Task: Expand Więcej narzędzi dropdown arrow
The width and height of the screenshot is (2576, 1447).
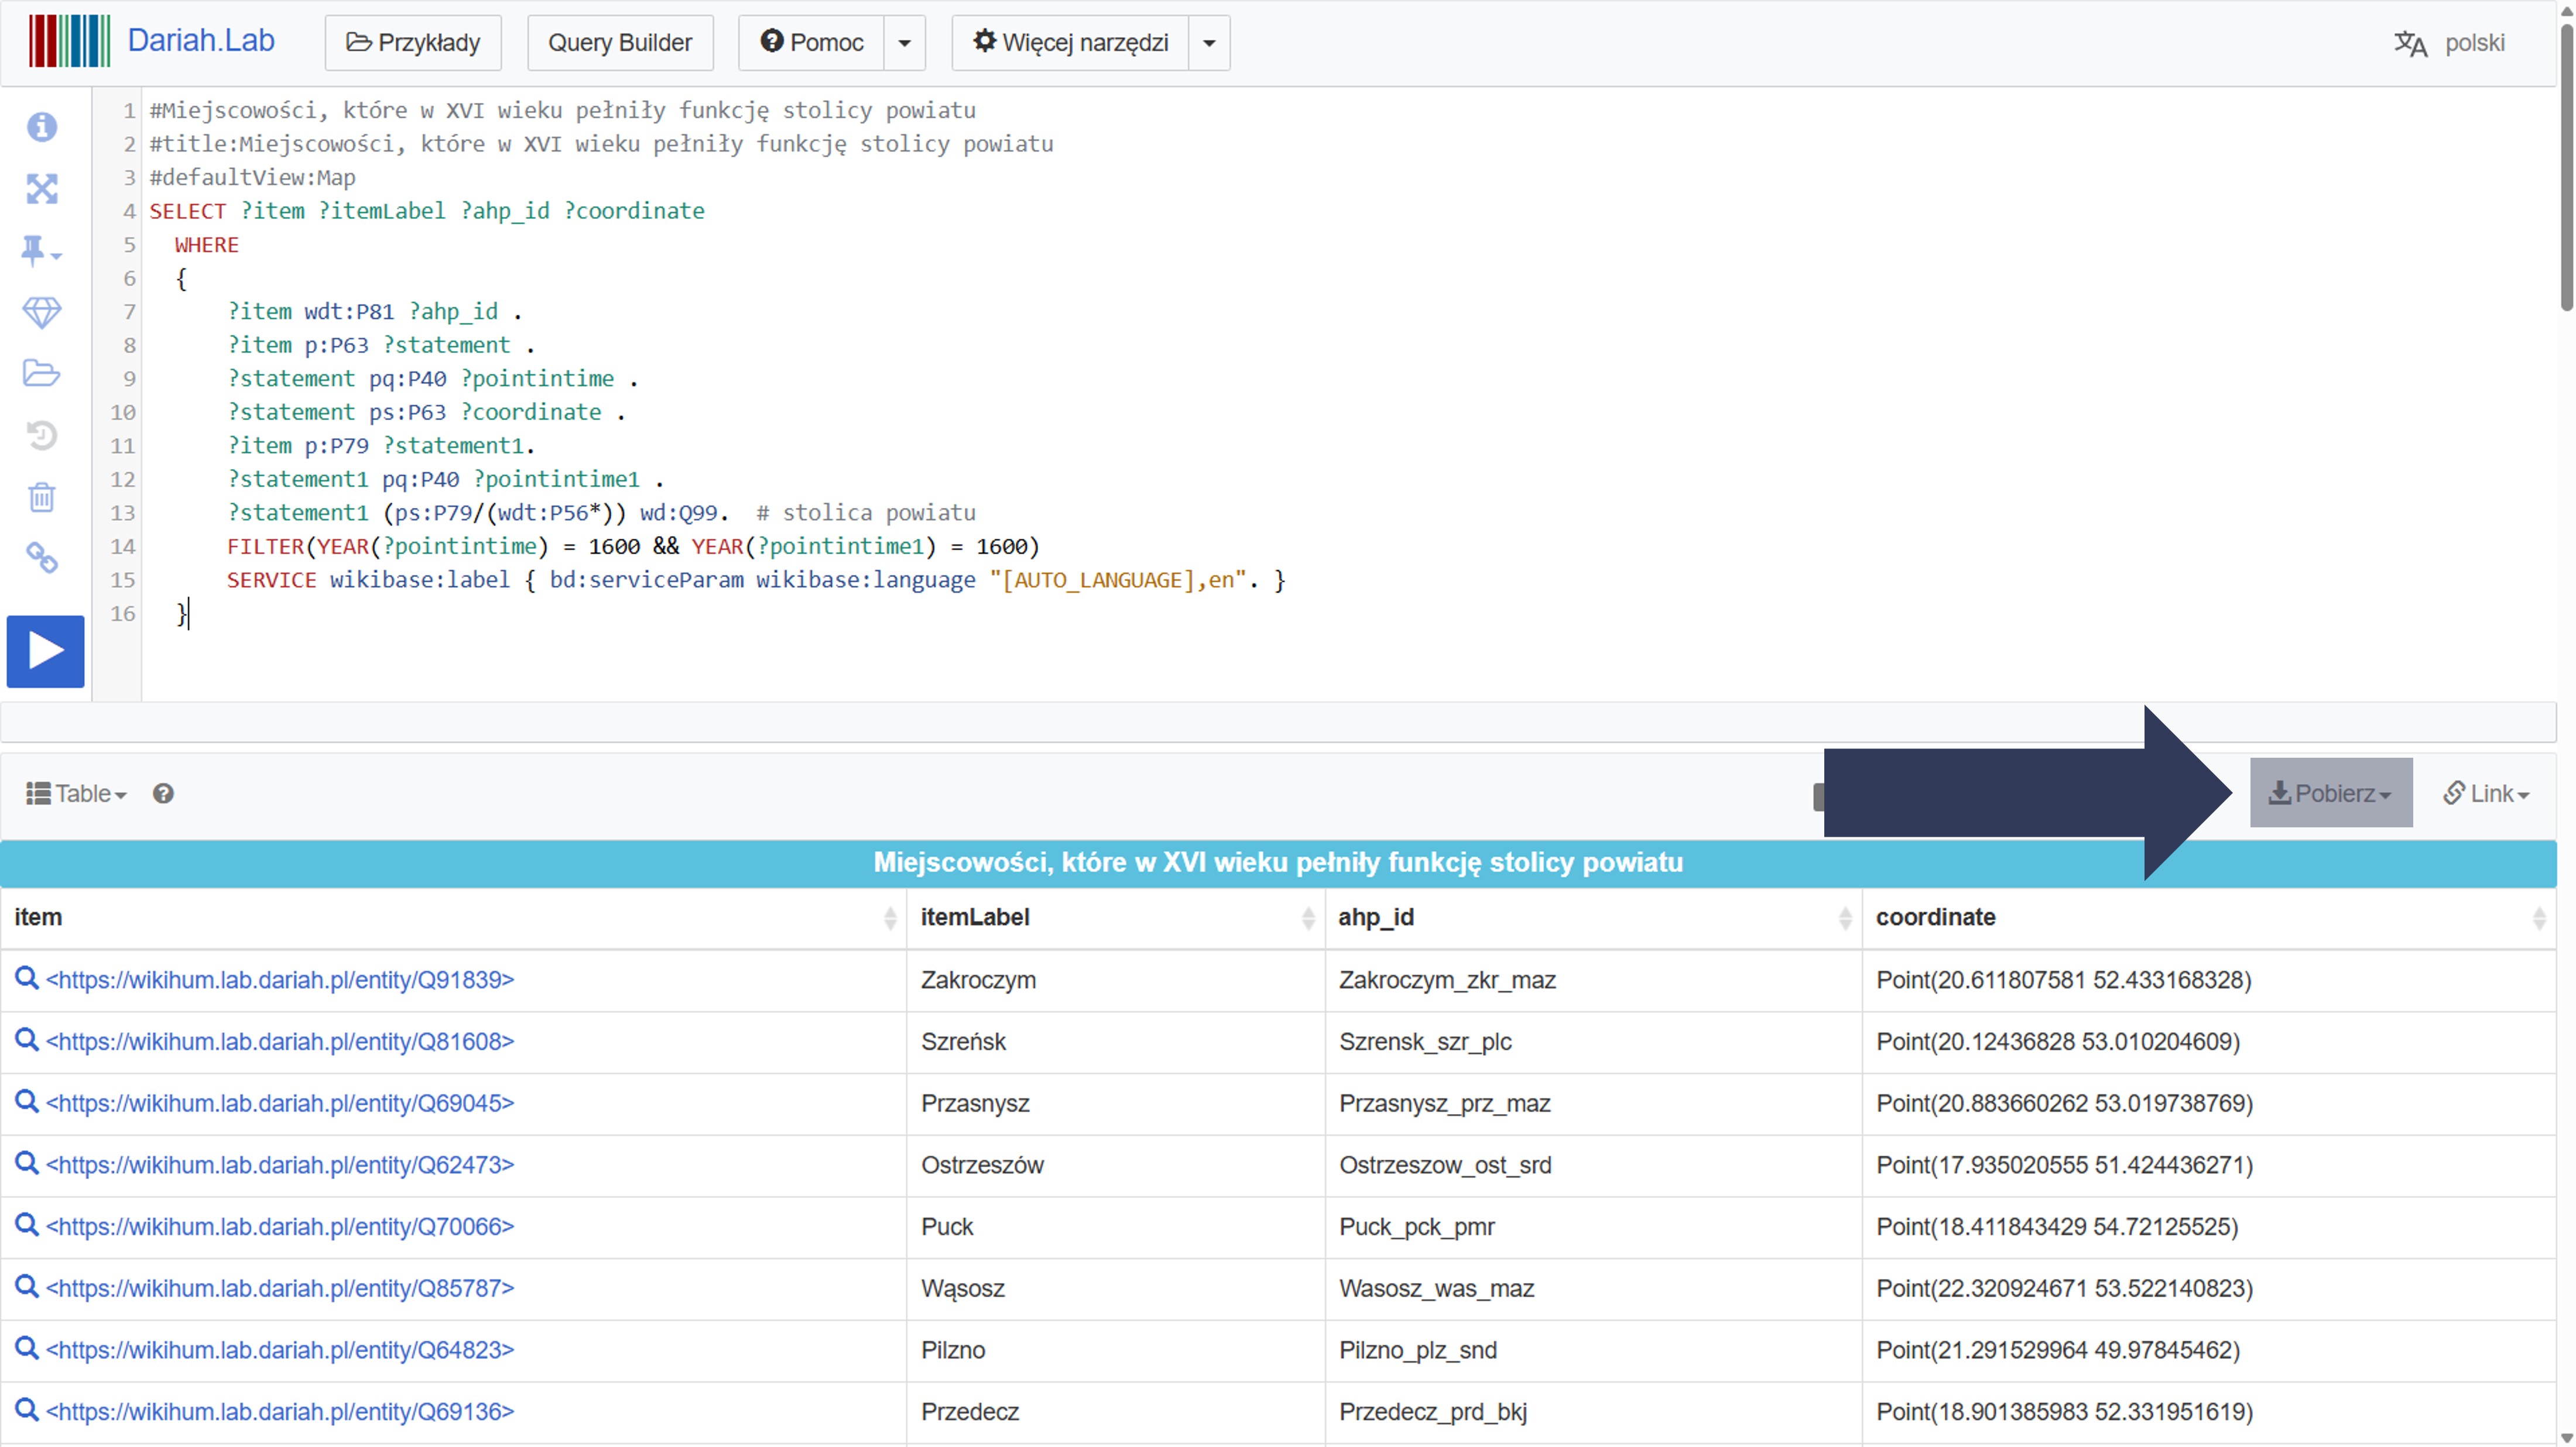Action: 1208,43
